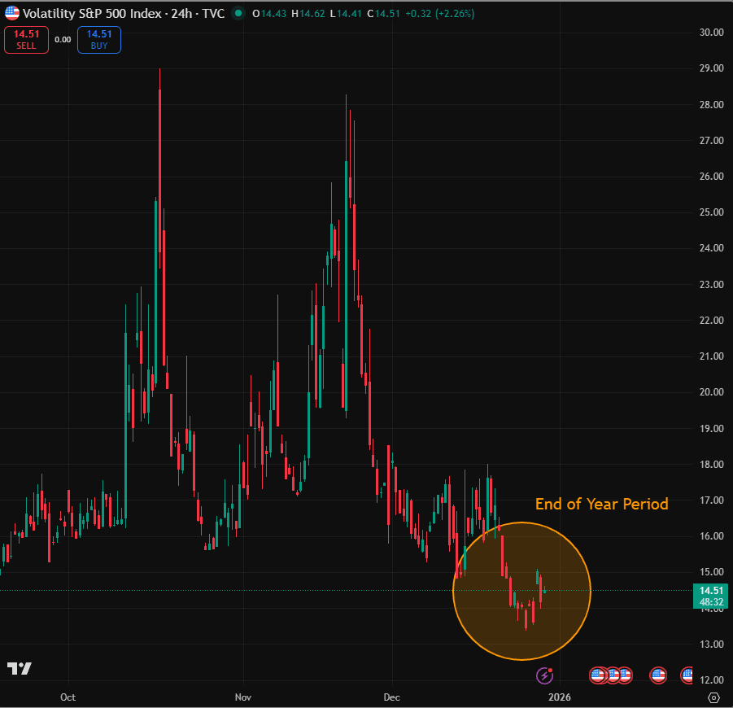The width and height of the screenshot is (733, 708).
Task: Click the 29.00 price scale label
Action: click(x=712, y=68)
